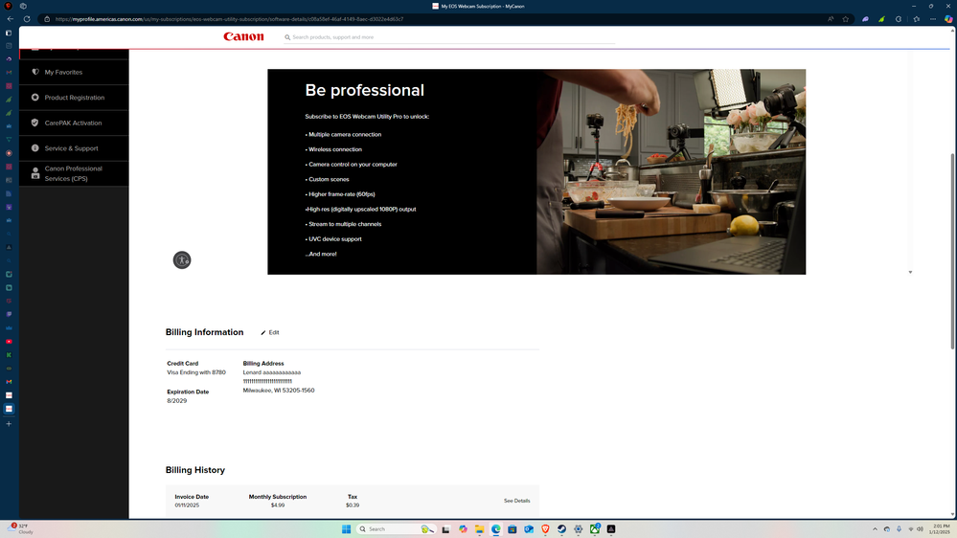Open File Explorer from taskbar

pos(479,528)
